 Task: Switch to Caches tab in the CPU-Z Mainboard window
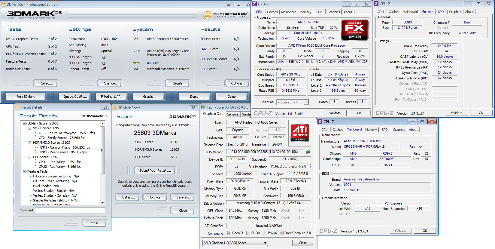coord(338,130)
